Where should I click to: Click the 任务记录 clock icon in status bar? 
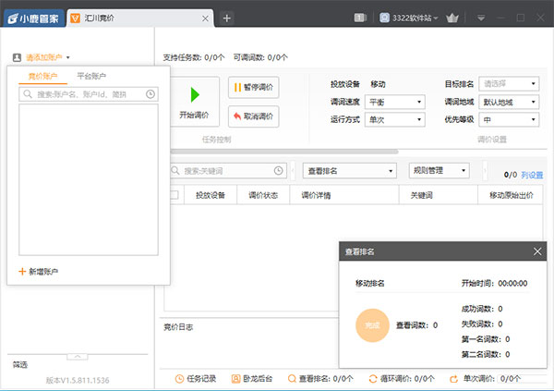point(179,379)
